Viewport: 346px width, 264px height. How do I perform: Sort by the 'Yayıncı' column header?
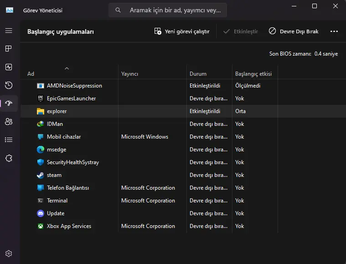[x=129, y=74]
